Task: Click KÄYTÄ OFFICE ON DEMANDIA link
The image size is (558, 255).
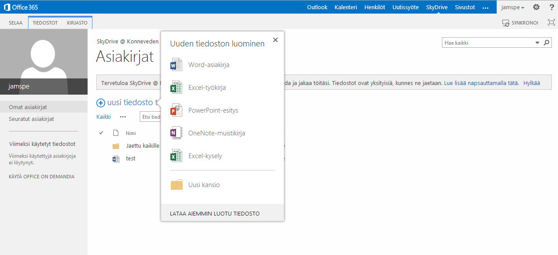Action: point(42,177)
